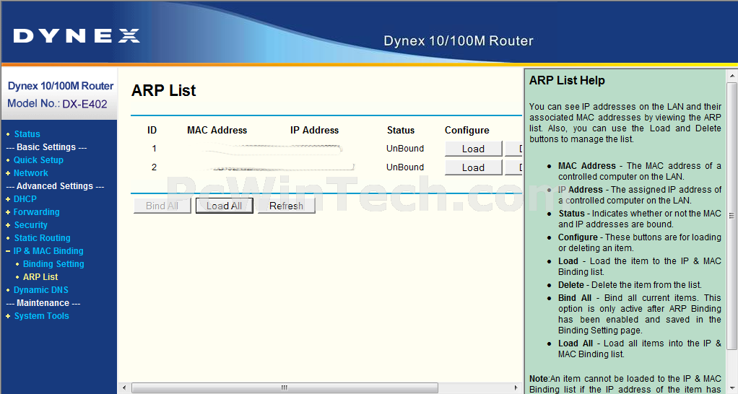Click the IP Address column header
738x394 pixels.
click(x=314, y=130)
